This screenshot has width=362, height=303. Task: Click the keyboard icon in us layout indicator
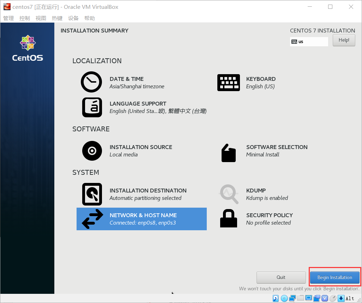tap(294, 42)
